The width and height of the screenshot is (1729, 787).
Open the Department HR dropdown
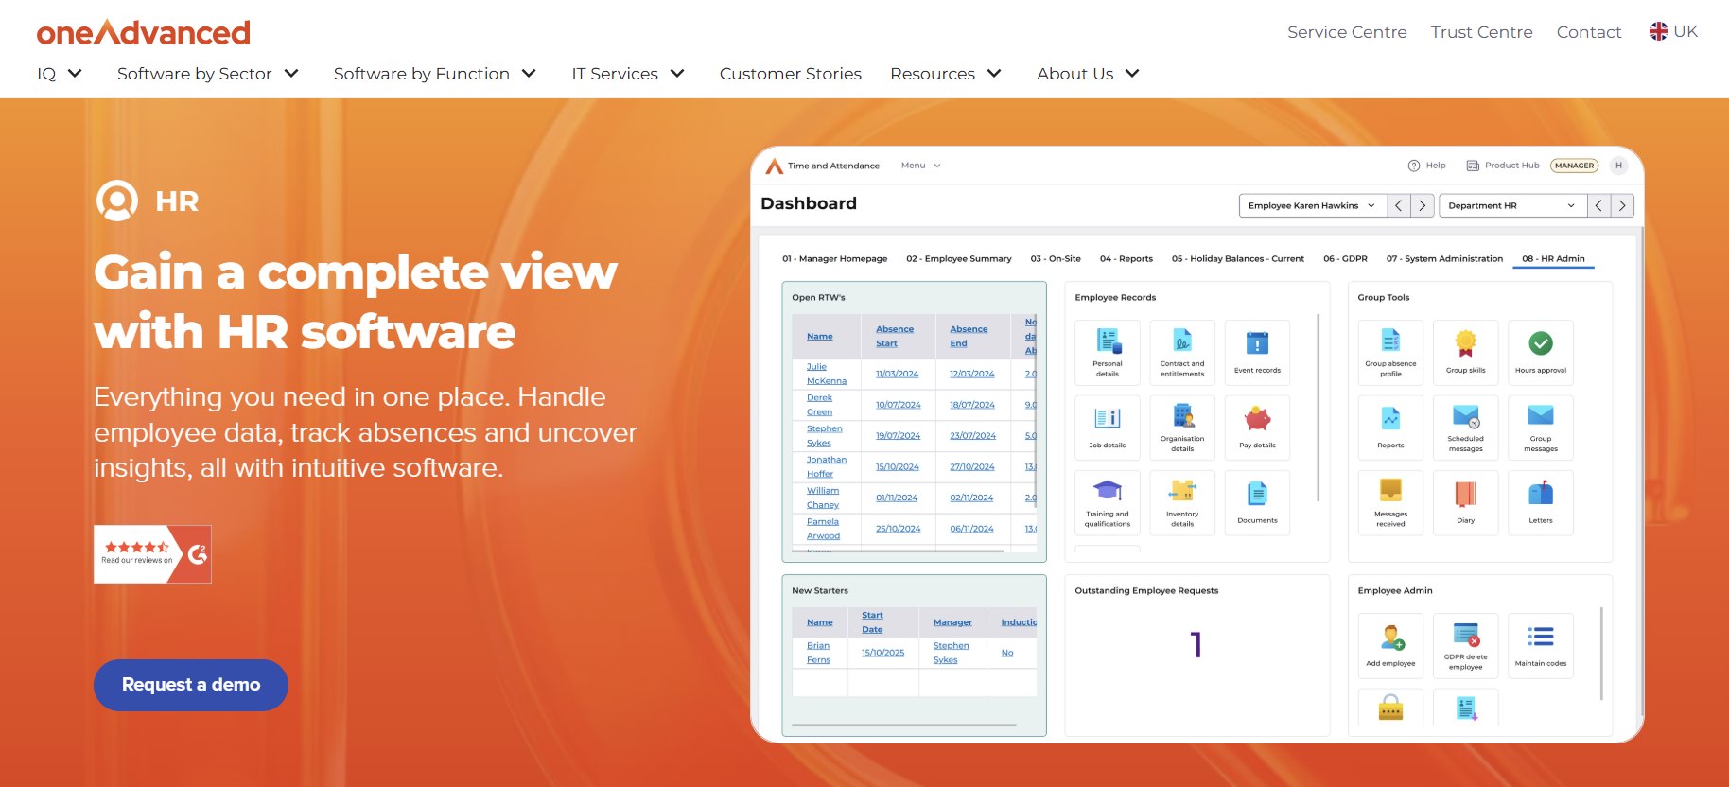pos(1512,205)
